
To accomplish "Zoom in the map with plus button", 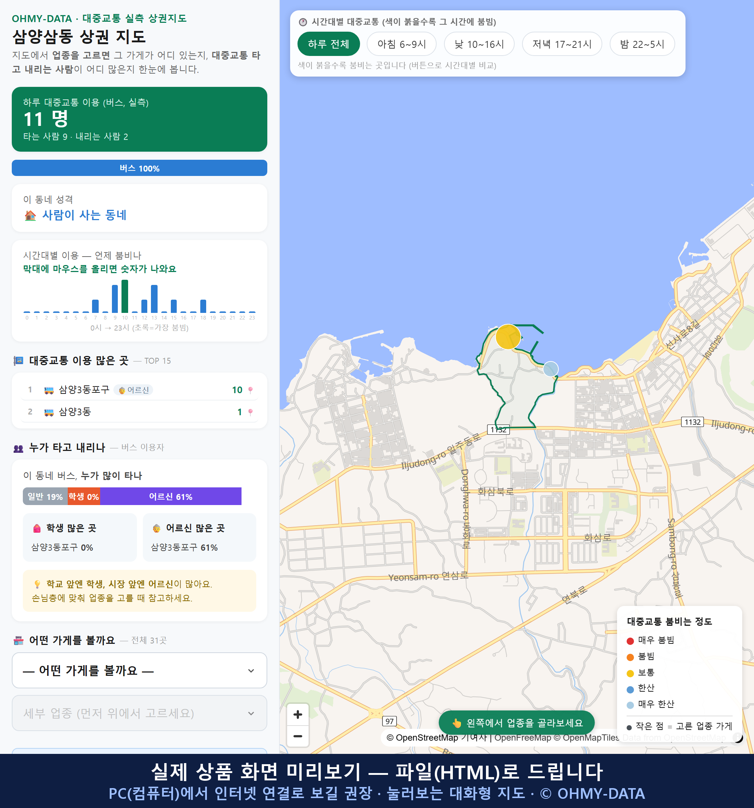I will (297, 715).
